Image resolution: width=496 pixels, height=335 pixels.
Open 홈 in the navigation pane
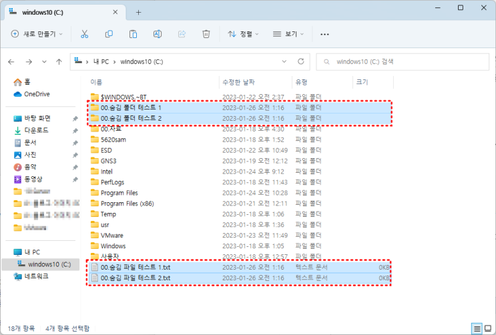pos(22,82)
